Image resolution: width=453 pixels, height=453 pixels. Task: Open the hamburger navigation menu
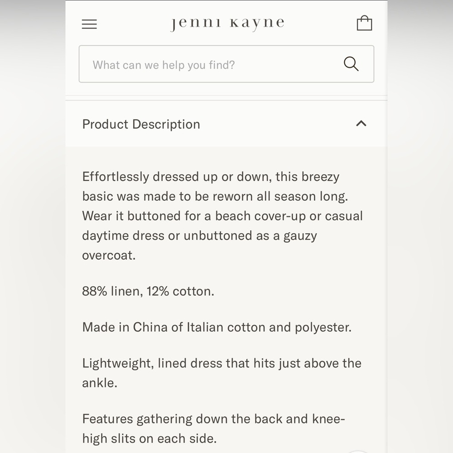click(x=89, y=24)
